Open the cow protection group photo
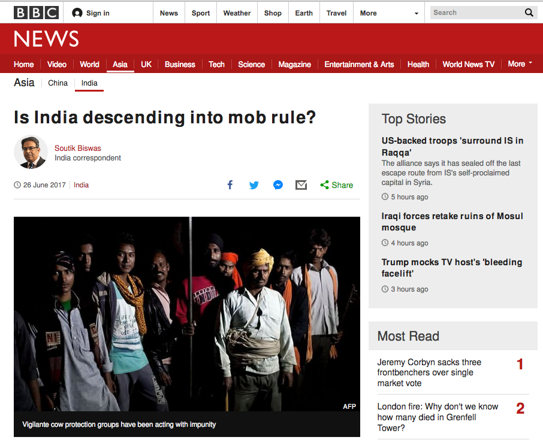543x443 pixels. tap(186, 314)
